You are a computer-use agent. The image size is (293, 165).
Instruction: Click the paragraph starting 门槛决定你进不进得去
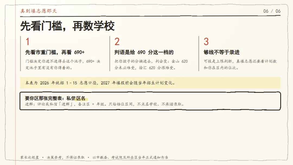click(63, 65)
